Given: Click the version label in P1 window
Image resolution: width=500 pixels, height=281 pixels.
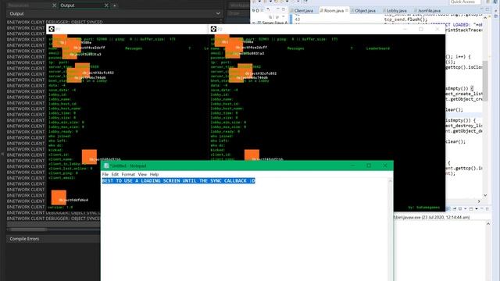Looking at the screenshot, I should point(61,207).
